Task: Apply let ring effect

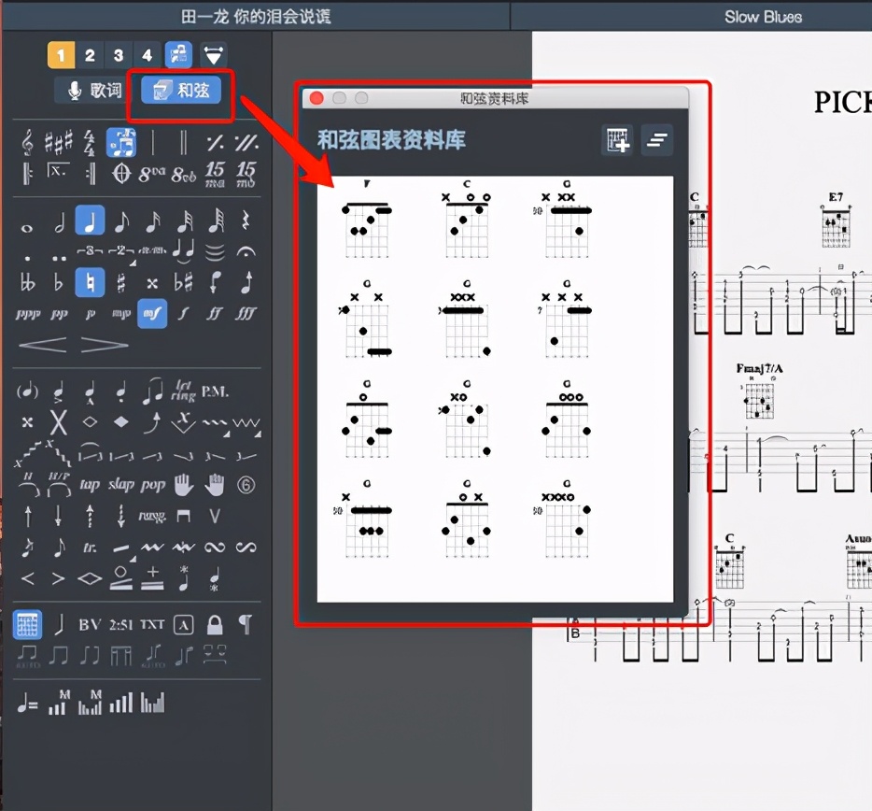Action: tap(183, 391)
